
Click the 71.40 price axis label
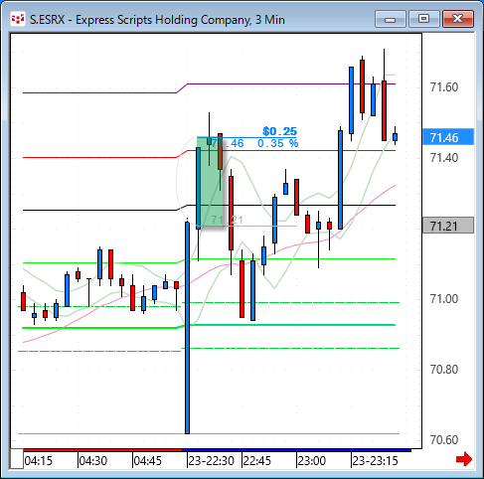click(444, 158)
